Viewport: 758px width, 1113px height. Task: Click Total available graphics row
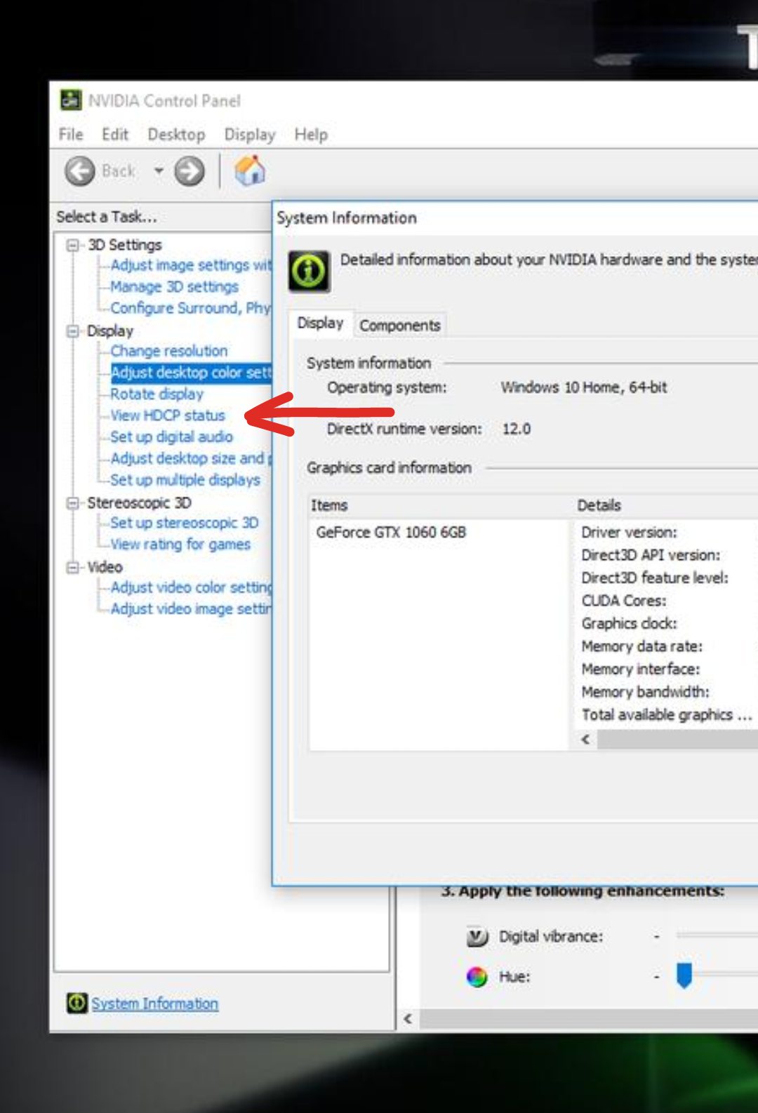click(667, 715)
